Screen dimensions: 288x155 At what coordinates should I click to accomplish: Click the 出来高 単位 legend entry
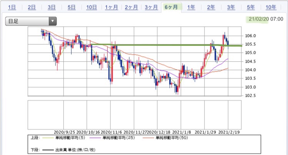75,150
